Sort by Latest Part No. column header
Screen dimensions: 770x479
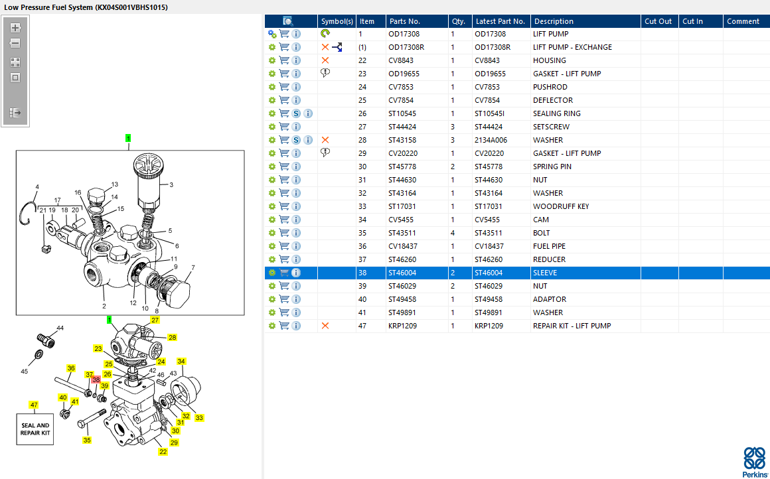coord(501,21)
